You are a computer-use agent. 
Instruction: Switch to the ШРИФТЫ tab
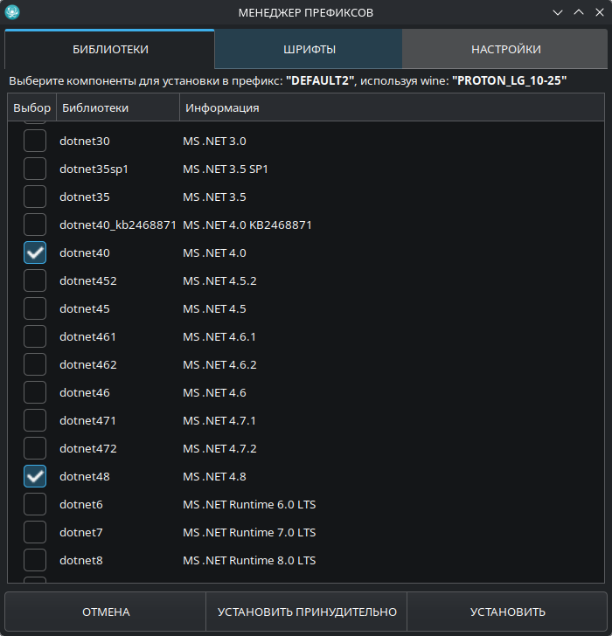click(x=309, y=49)
